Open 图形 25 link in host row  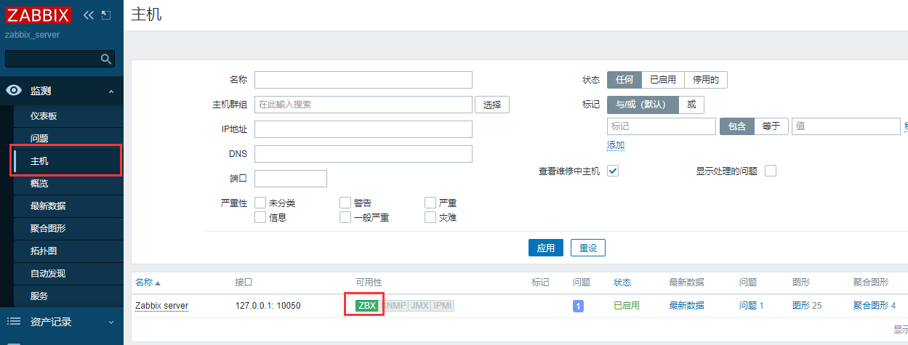[x=807, y=306]
